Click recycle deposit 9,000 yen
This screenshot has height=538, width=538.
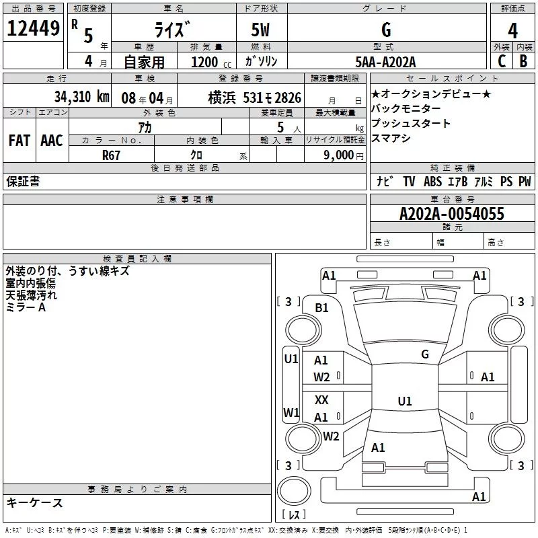tap(343, 155)
